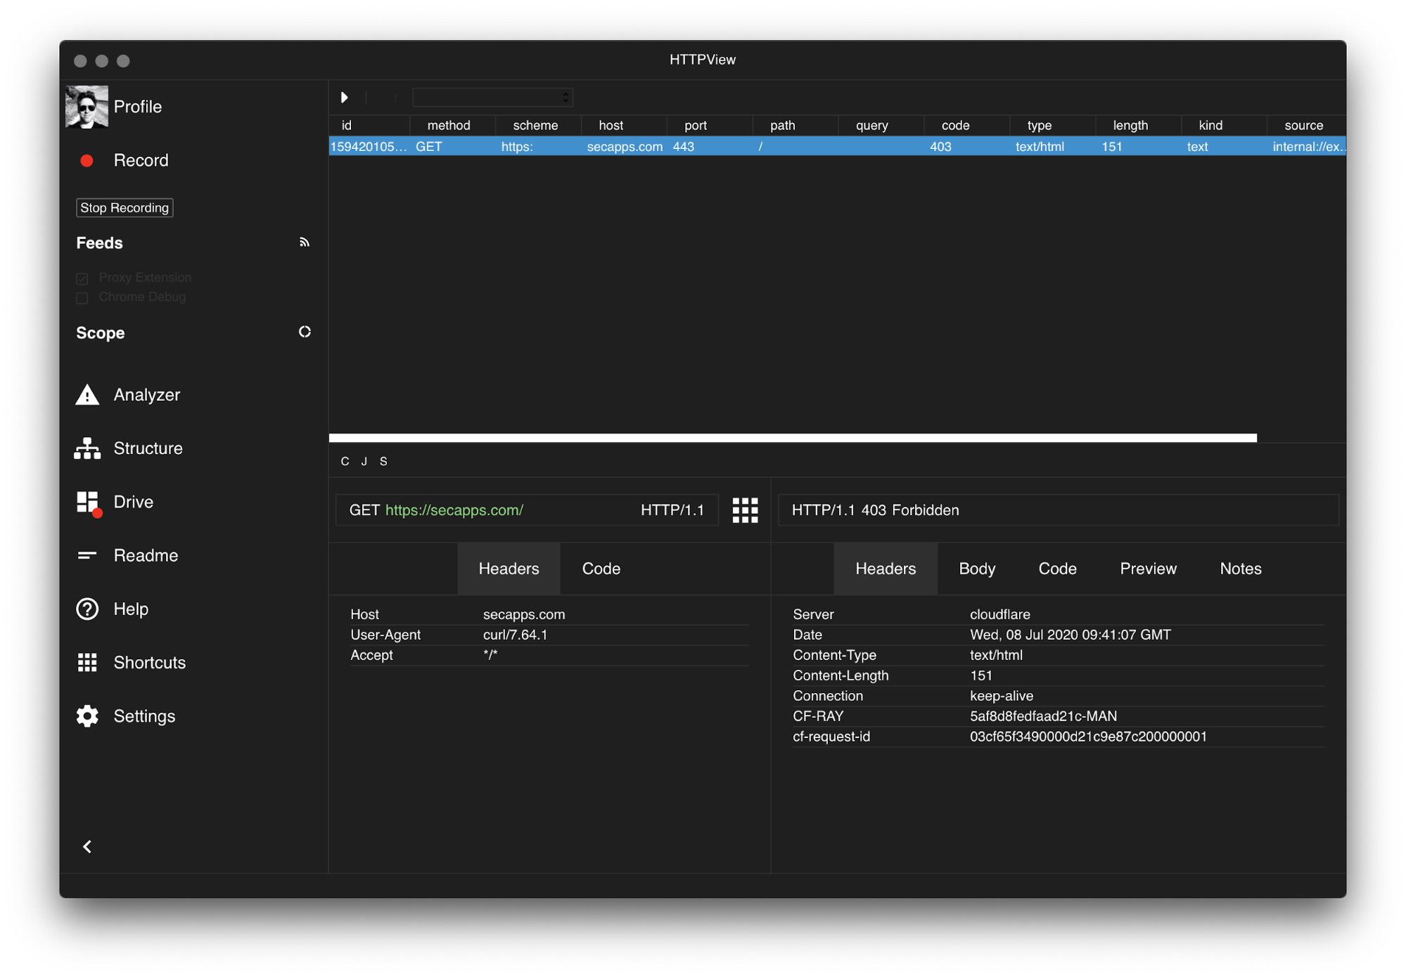
Task: Click the Feeds RSS icon
Action: click(x=305, y=242)
